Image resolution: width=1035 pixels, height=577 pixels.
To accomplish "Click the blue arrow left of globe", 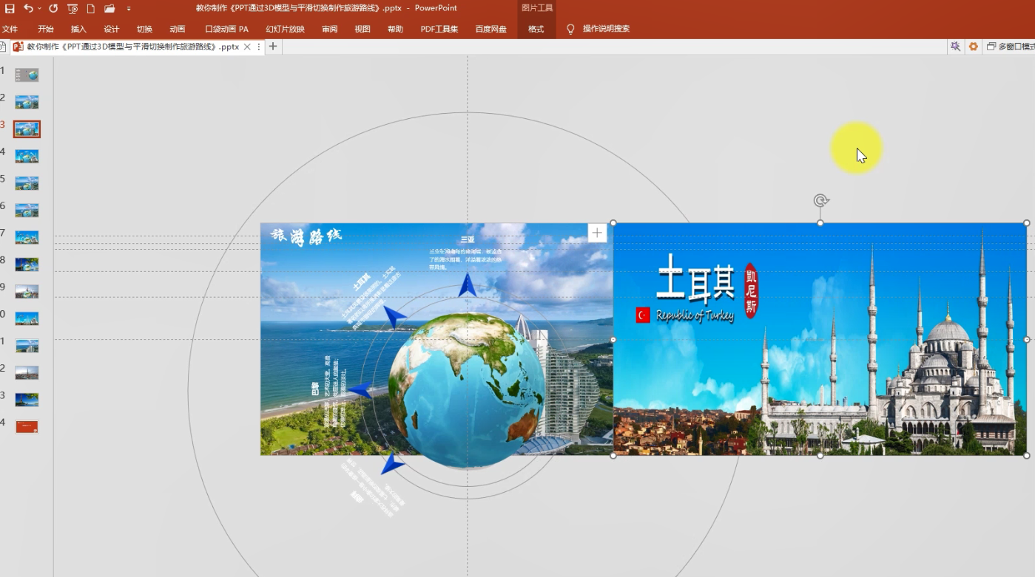I will (361, 391).
